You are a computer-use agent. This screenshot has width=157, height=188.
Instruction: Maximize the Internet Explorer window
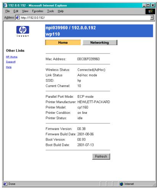(148, 5)
